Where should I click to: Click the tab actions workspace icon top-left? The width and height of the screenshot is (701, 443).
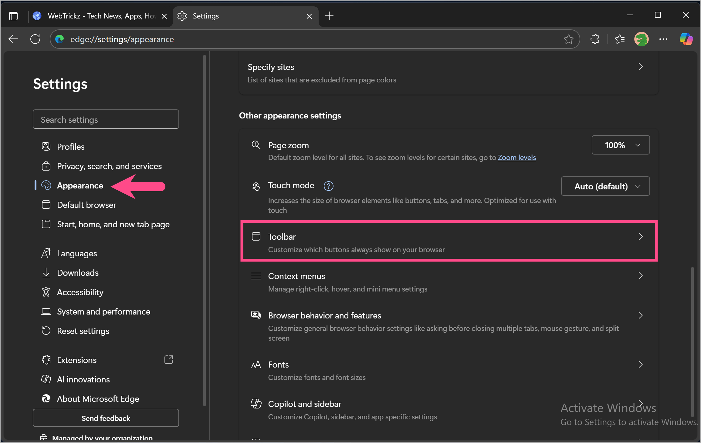[x=13, y=16]
